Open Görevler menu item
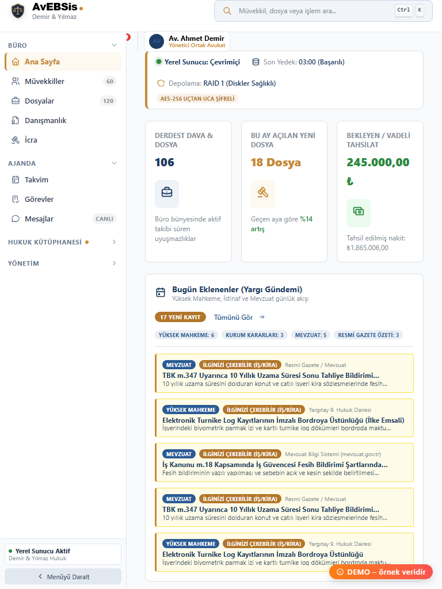 click(x=63, y=199)
